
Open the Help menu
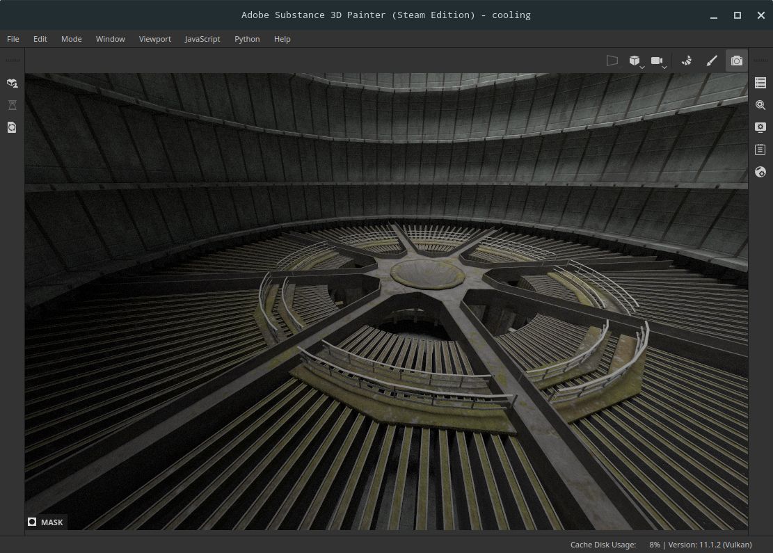pyautogui.click(x=282, y=39)
